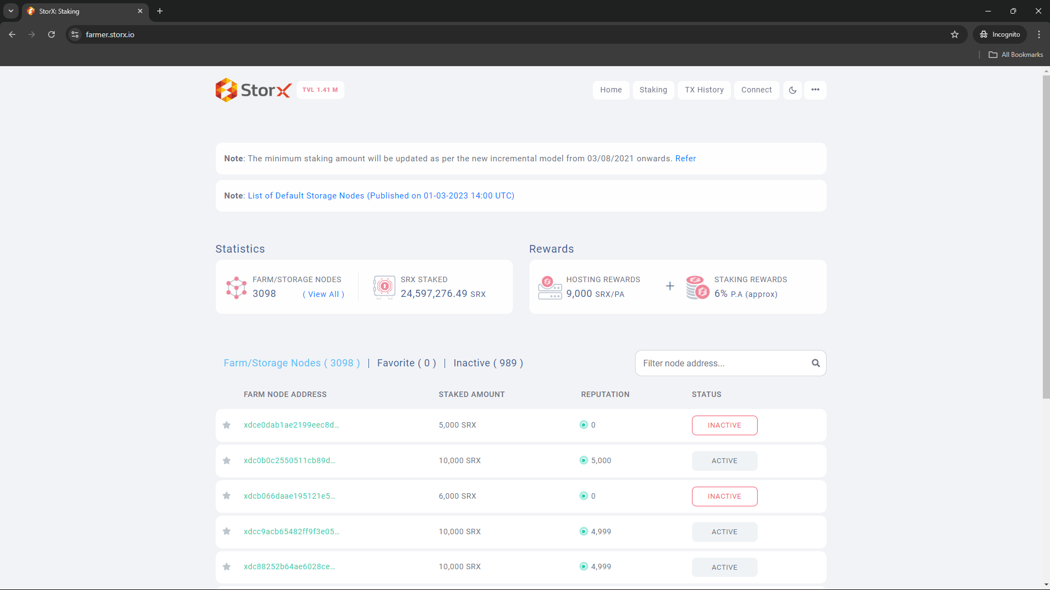Click the REPUTATION column header
Viewport: 1050px width, 590px height.
pos(605,394)
